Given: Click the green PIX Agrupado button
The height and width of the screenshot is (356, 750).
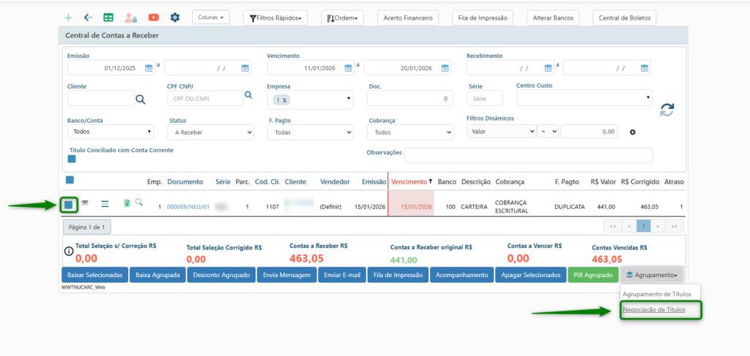Looking at the screenshot, I should pos(593,275).
